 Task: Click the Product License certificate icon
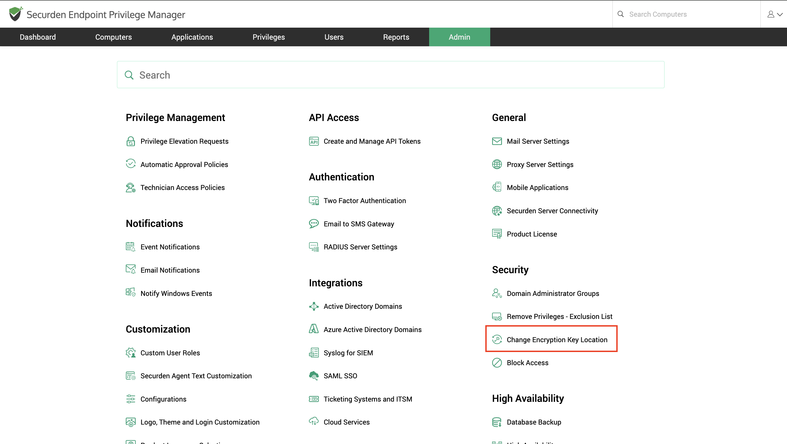(497, 234)
